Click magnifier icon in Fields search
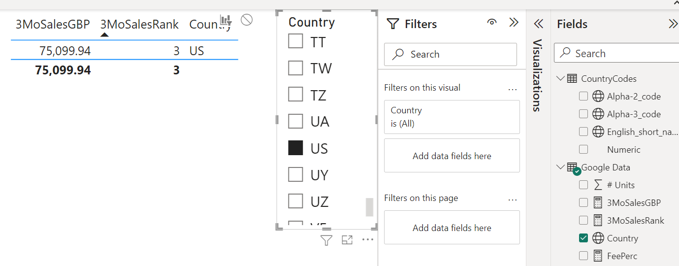679x266 pixels. tap(566, 53)
